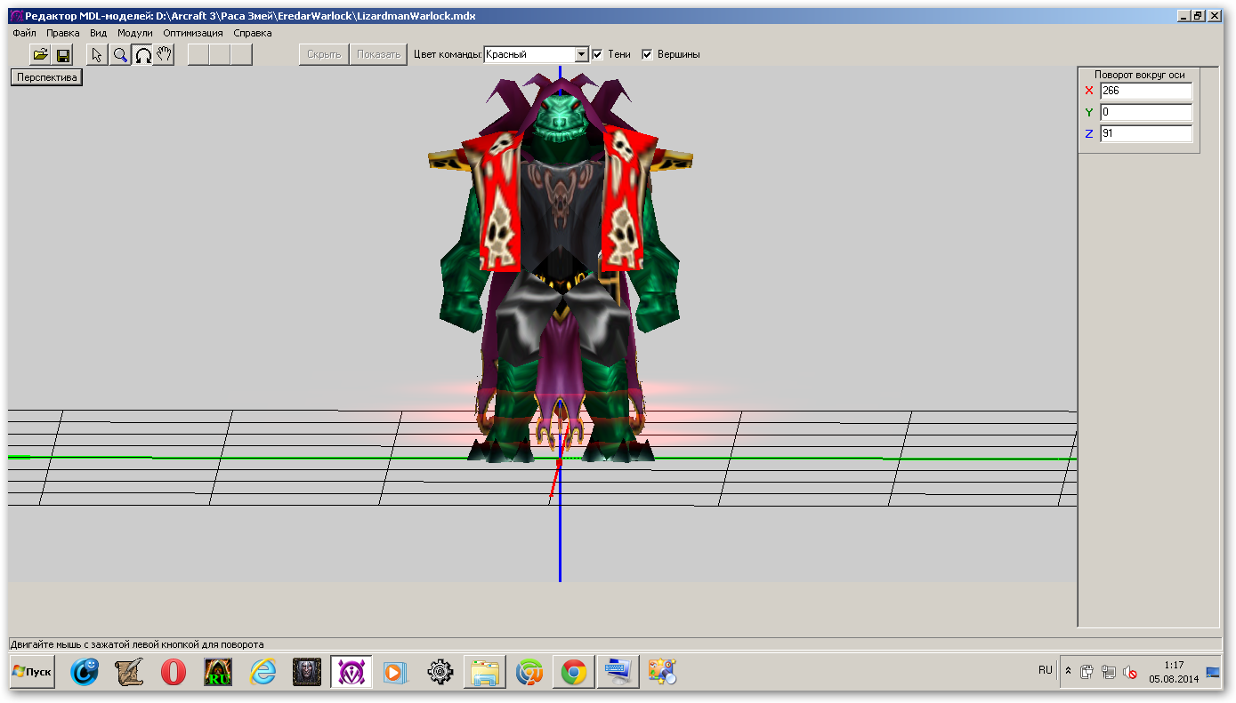The image size is (1236, 703).
Task: Open the Вид menu
Action: tap(98, 33)
